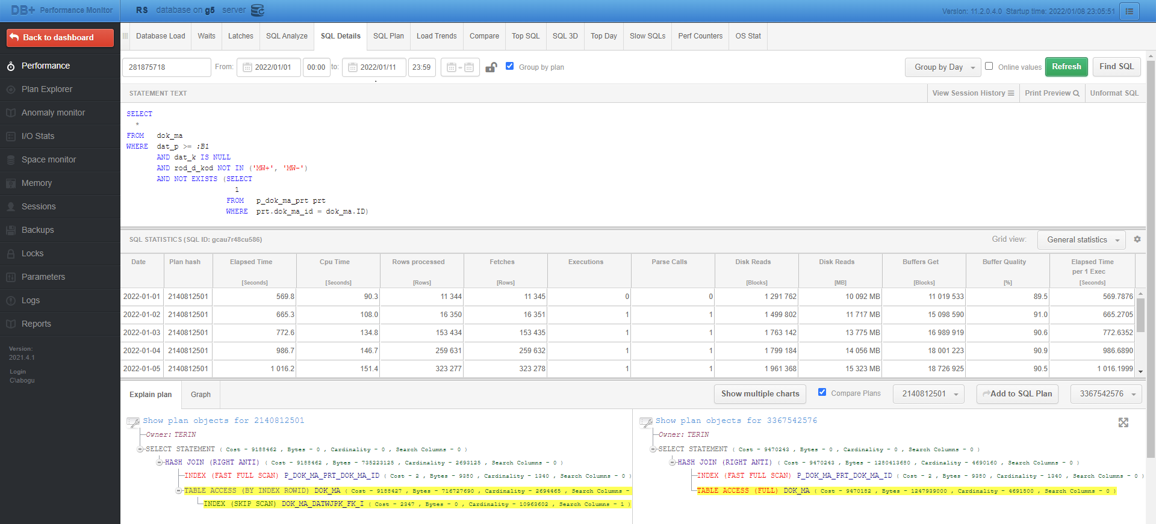Click the green Refresh button

pos(1066,67)
